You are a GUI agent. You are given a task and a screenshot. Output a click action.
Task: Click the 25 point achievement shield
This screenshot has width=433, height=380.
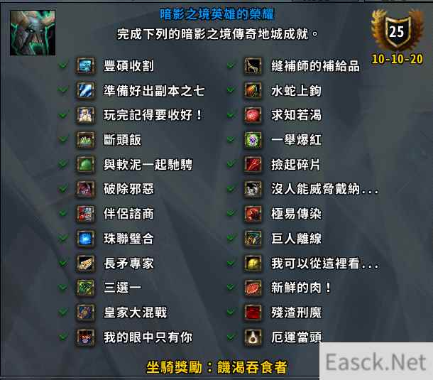point(397,32)
